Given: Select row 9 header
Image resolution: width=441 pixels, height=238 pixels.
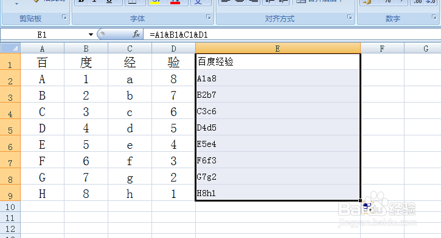Looking at the screenshot, I should 10,192.
